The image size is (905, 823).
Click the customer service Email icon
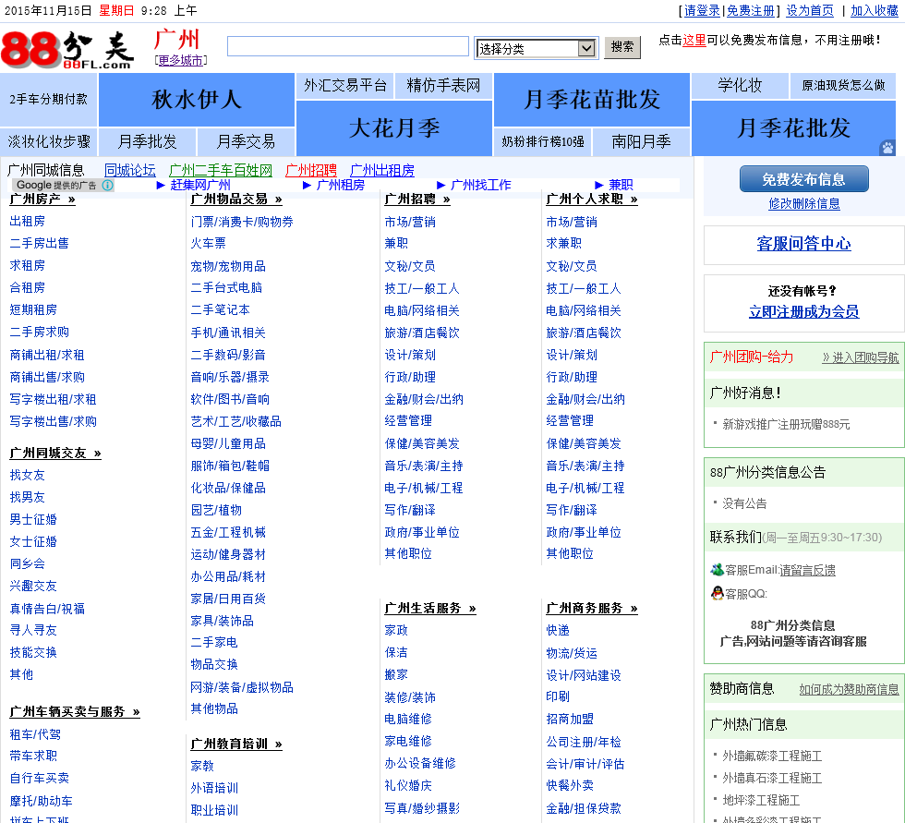[x=717, y=570]
